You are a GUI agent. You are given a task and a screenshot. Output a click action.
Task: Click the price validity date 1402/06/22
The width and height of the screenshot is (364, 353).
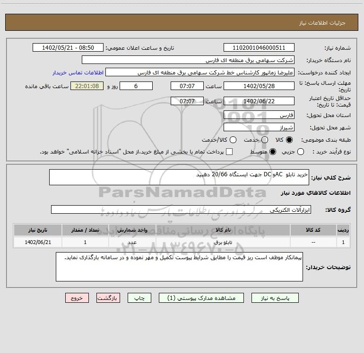coord(259,101)
